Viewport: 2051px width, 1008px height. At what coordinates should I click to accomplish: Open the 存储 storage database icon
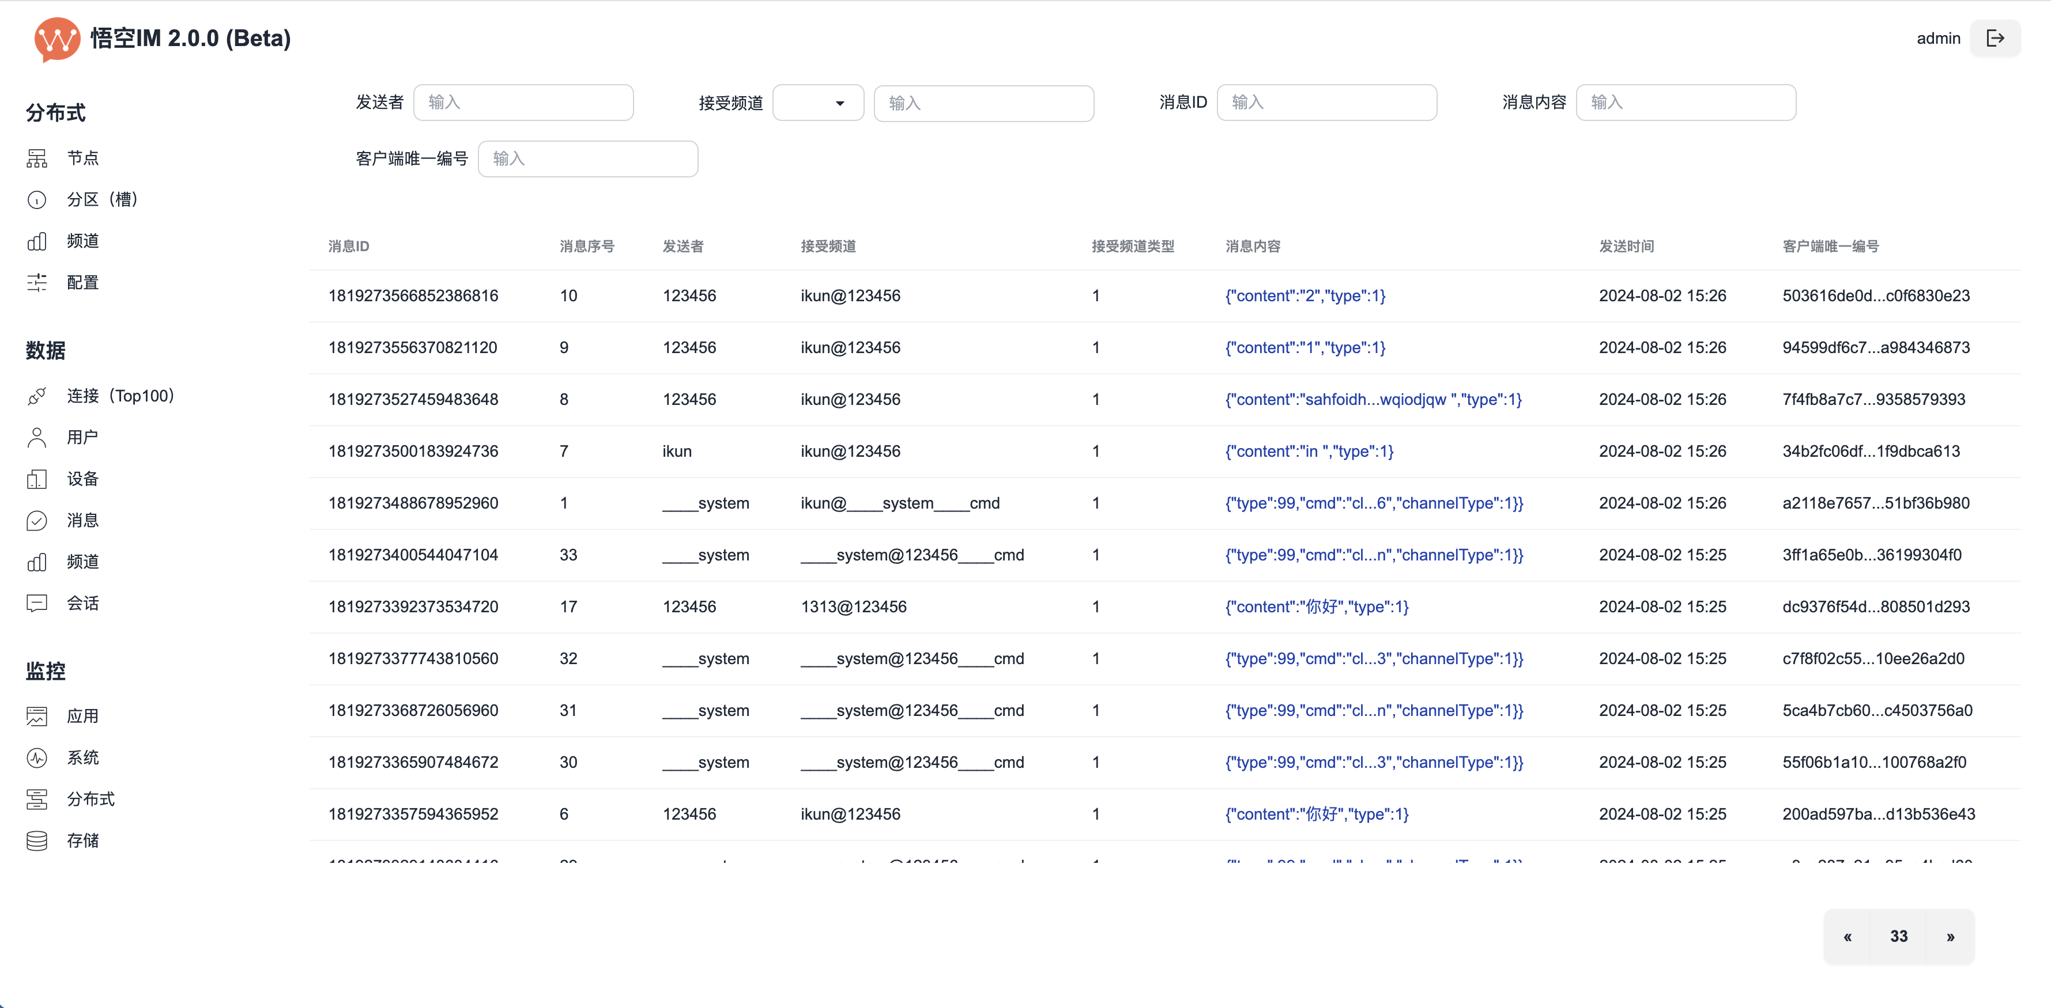[x=37, y=841]
